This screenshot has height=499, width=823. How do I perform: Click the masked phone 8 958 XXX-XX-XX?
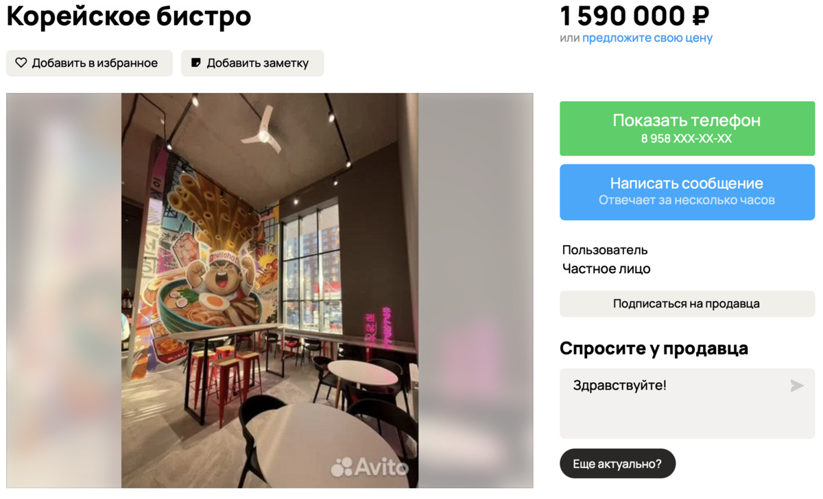[x=687, y=138]
